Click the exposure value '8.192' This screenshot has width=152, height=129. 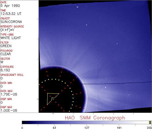click(5, 70)
